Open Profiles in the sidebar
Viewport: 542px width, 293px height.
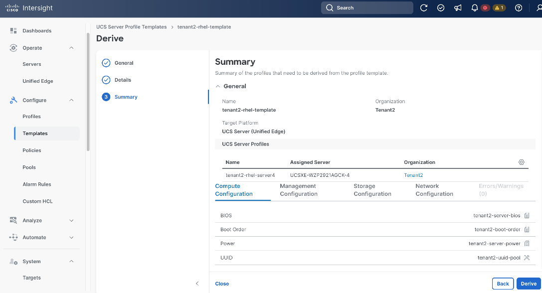pos(32,117)
